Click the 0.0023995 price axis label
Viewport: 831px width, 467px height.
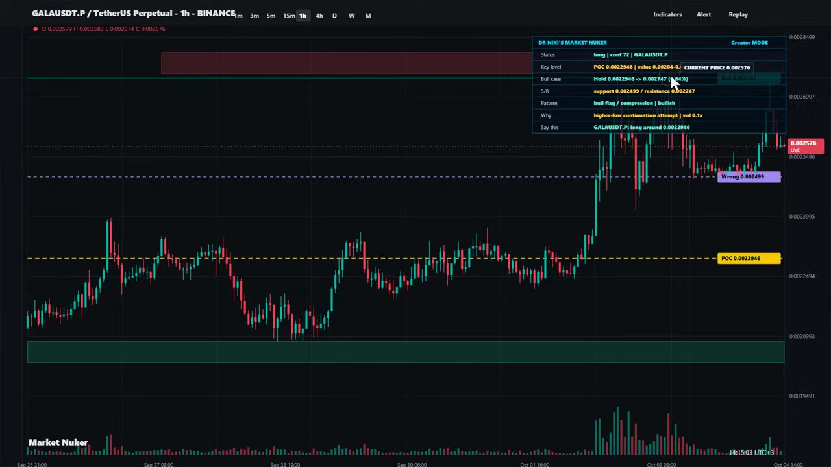click(x=802, y=217)
